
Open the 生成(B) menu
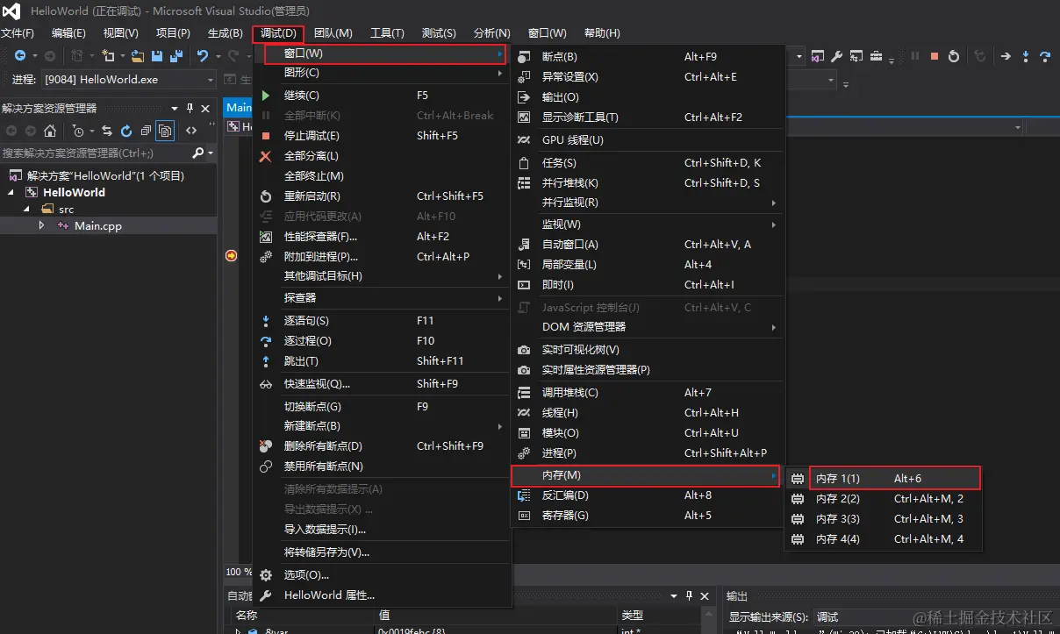coord(226,33)
